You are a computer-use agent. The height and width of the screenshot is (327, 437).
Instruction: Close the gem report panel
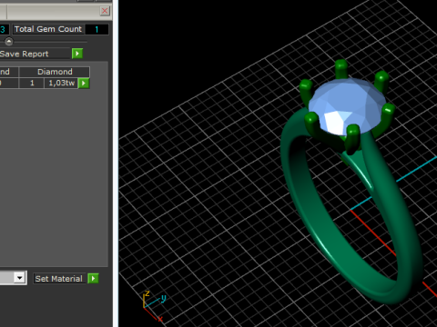coord(105,11)
